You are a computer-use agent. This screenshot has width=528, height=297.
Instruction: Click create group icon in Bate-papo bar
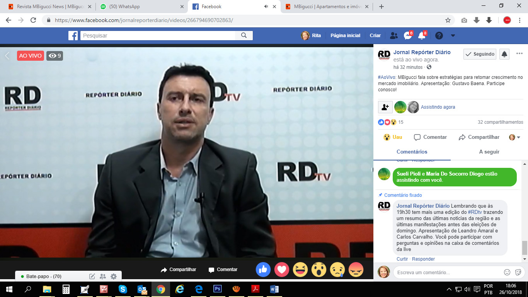coord(103,277)
